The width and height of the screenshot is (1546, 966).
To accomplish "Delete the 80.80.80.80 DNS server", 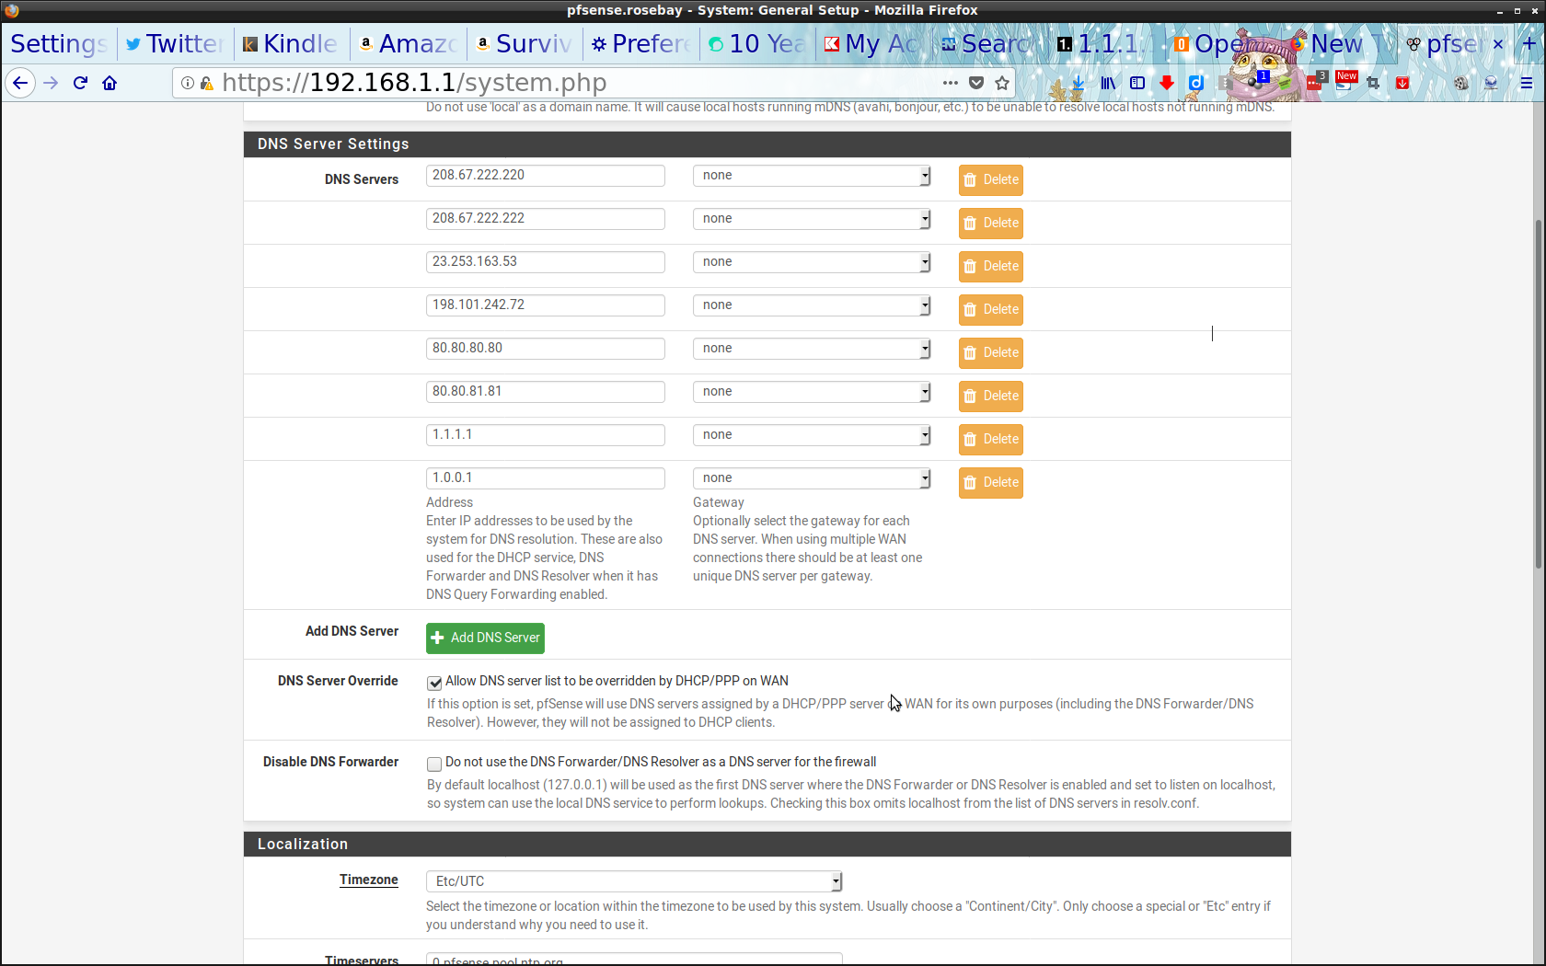I will point(990,353).
